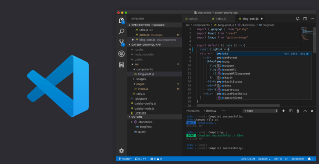319x164 pixels.
Task: Open the Explorer view in activity bar
Action: [x=121, y=21]
